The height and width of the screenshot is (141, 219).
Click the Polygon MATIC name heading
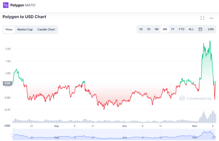pyautogui.click(x=23, y=5)
